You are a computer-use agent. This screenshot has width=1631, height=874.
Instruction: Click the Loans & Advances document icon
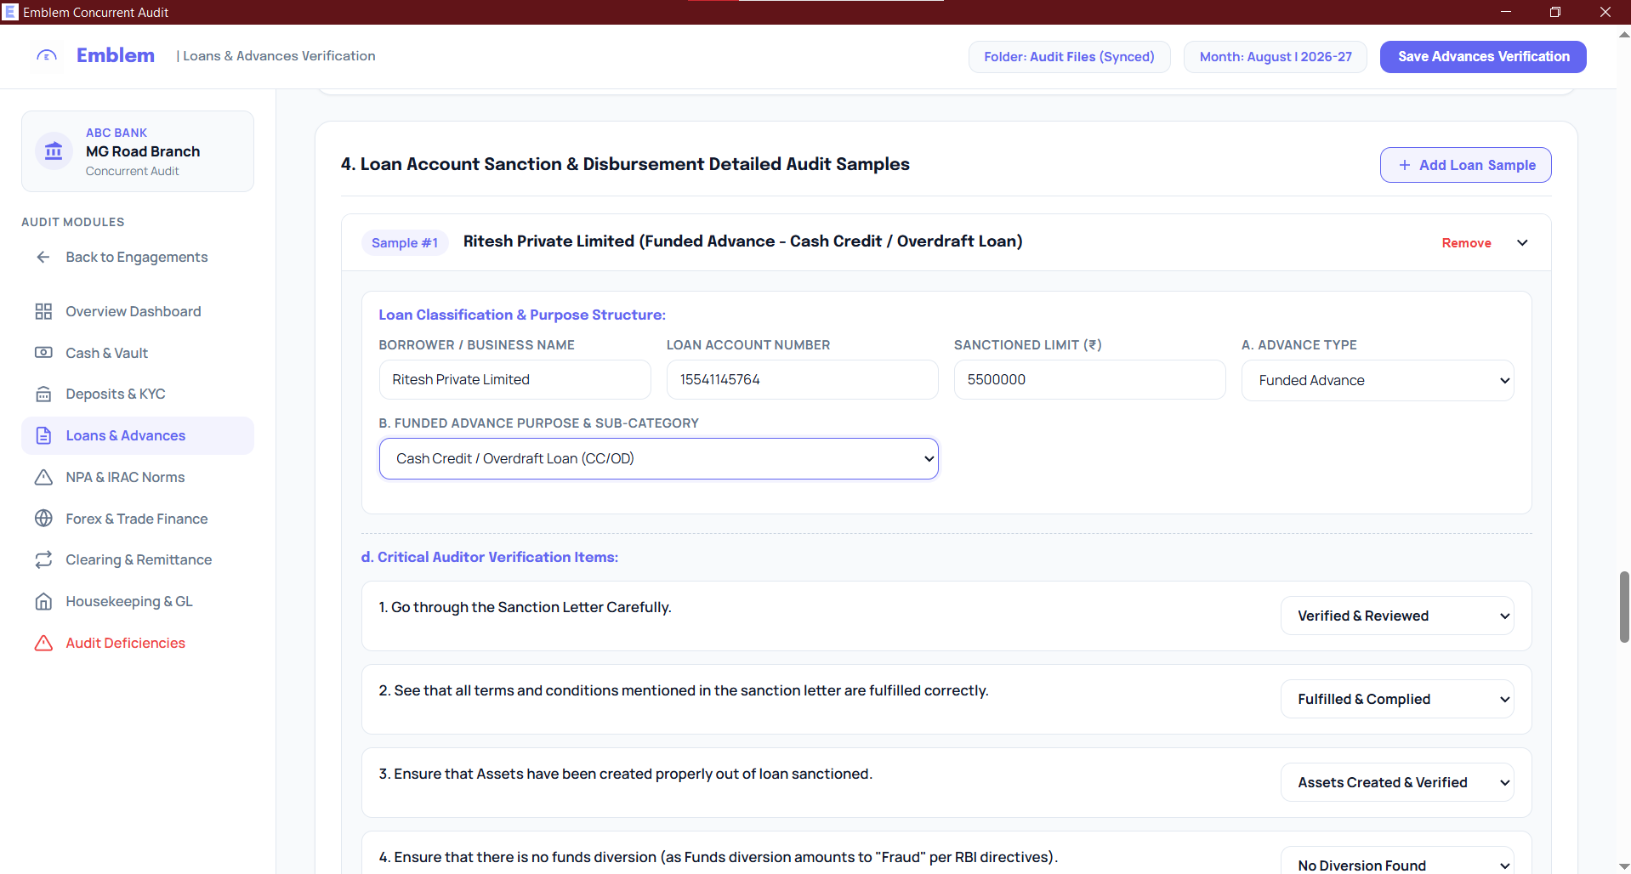coord(43,435)
